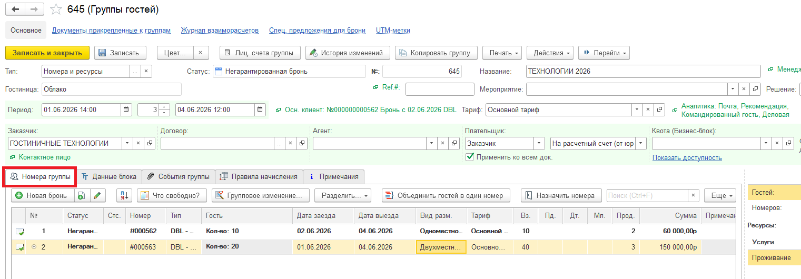This screenshot has width=801, height=279.
Task: Click the Записать и закрыть button
Action: [47, 53]
